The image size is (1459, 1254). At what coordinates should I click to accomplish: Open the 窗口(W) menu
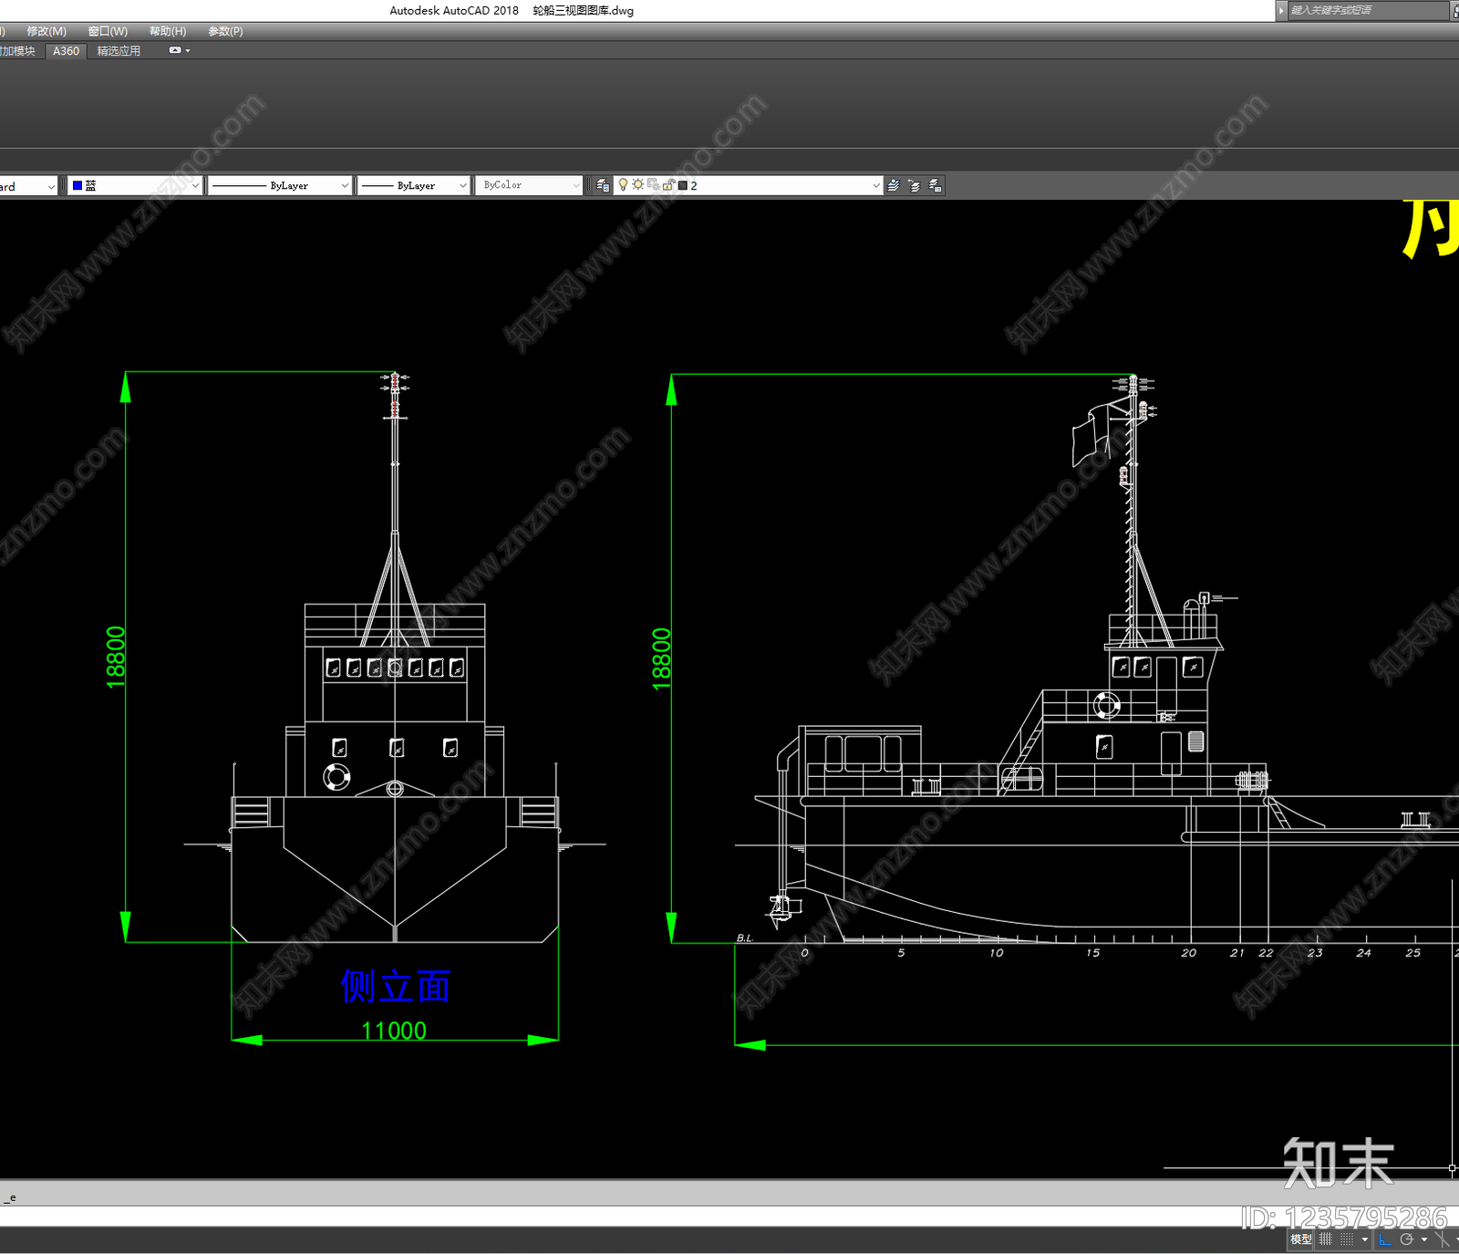(108, 31)
